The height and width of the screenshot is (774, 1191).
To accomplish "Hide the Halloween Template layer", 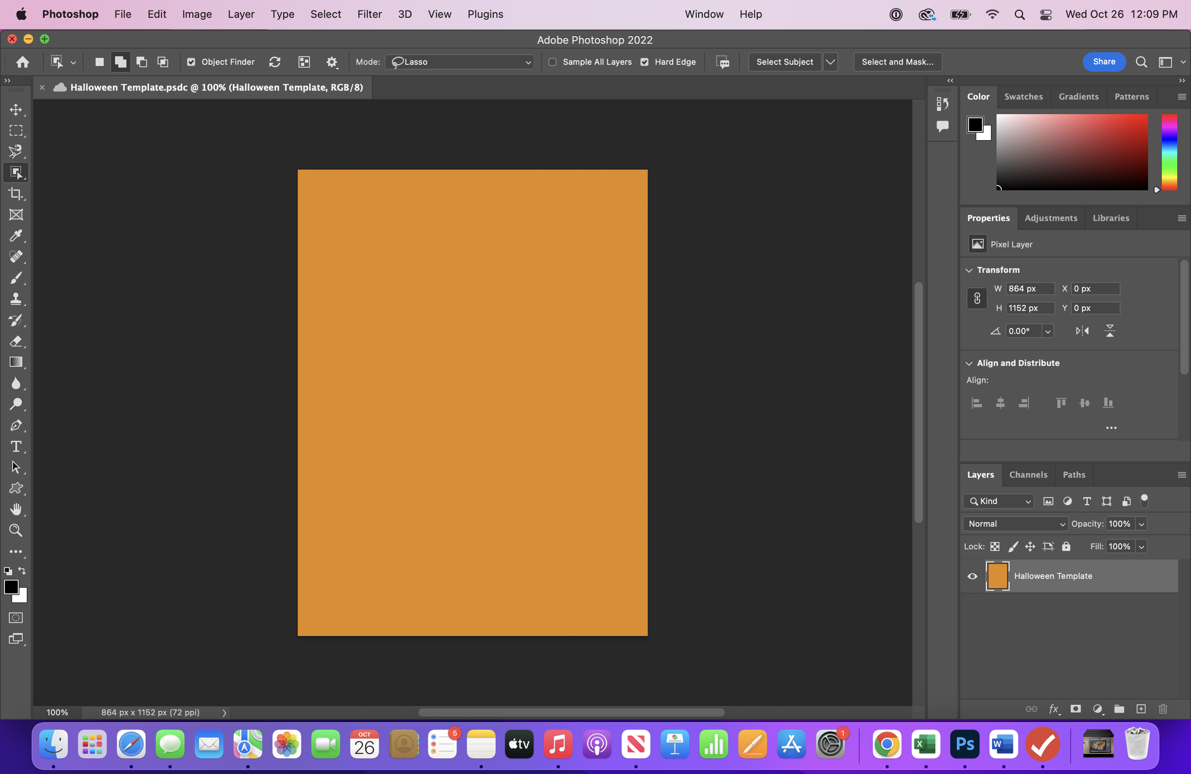I will (x=972, y=576).
